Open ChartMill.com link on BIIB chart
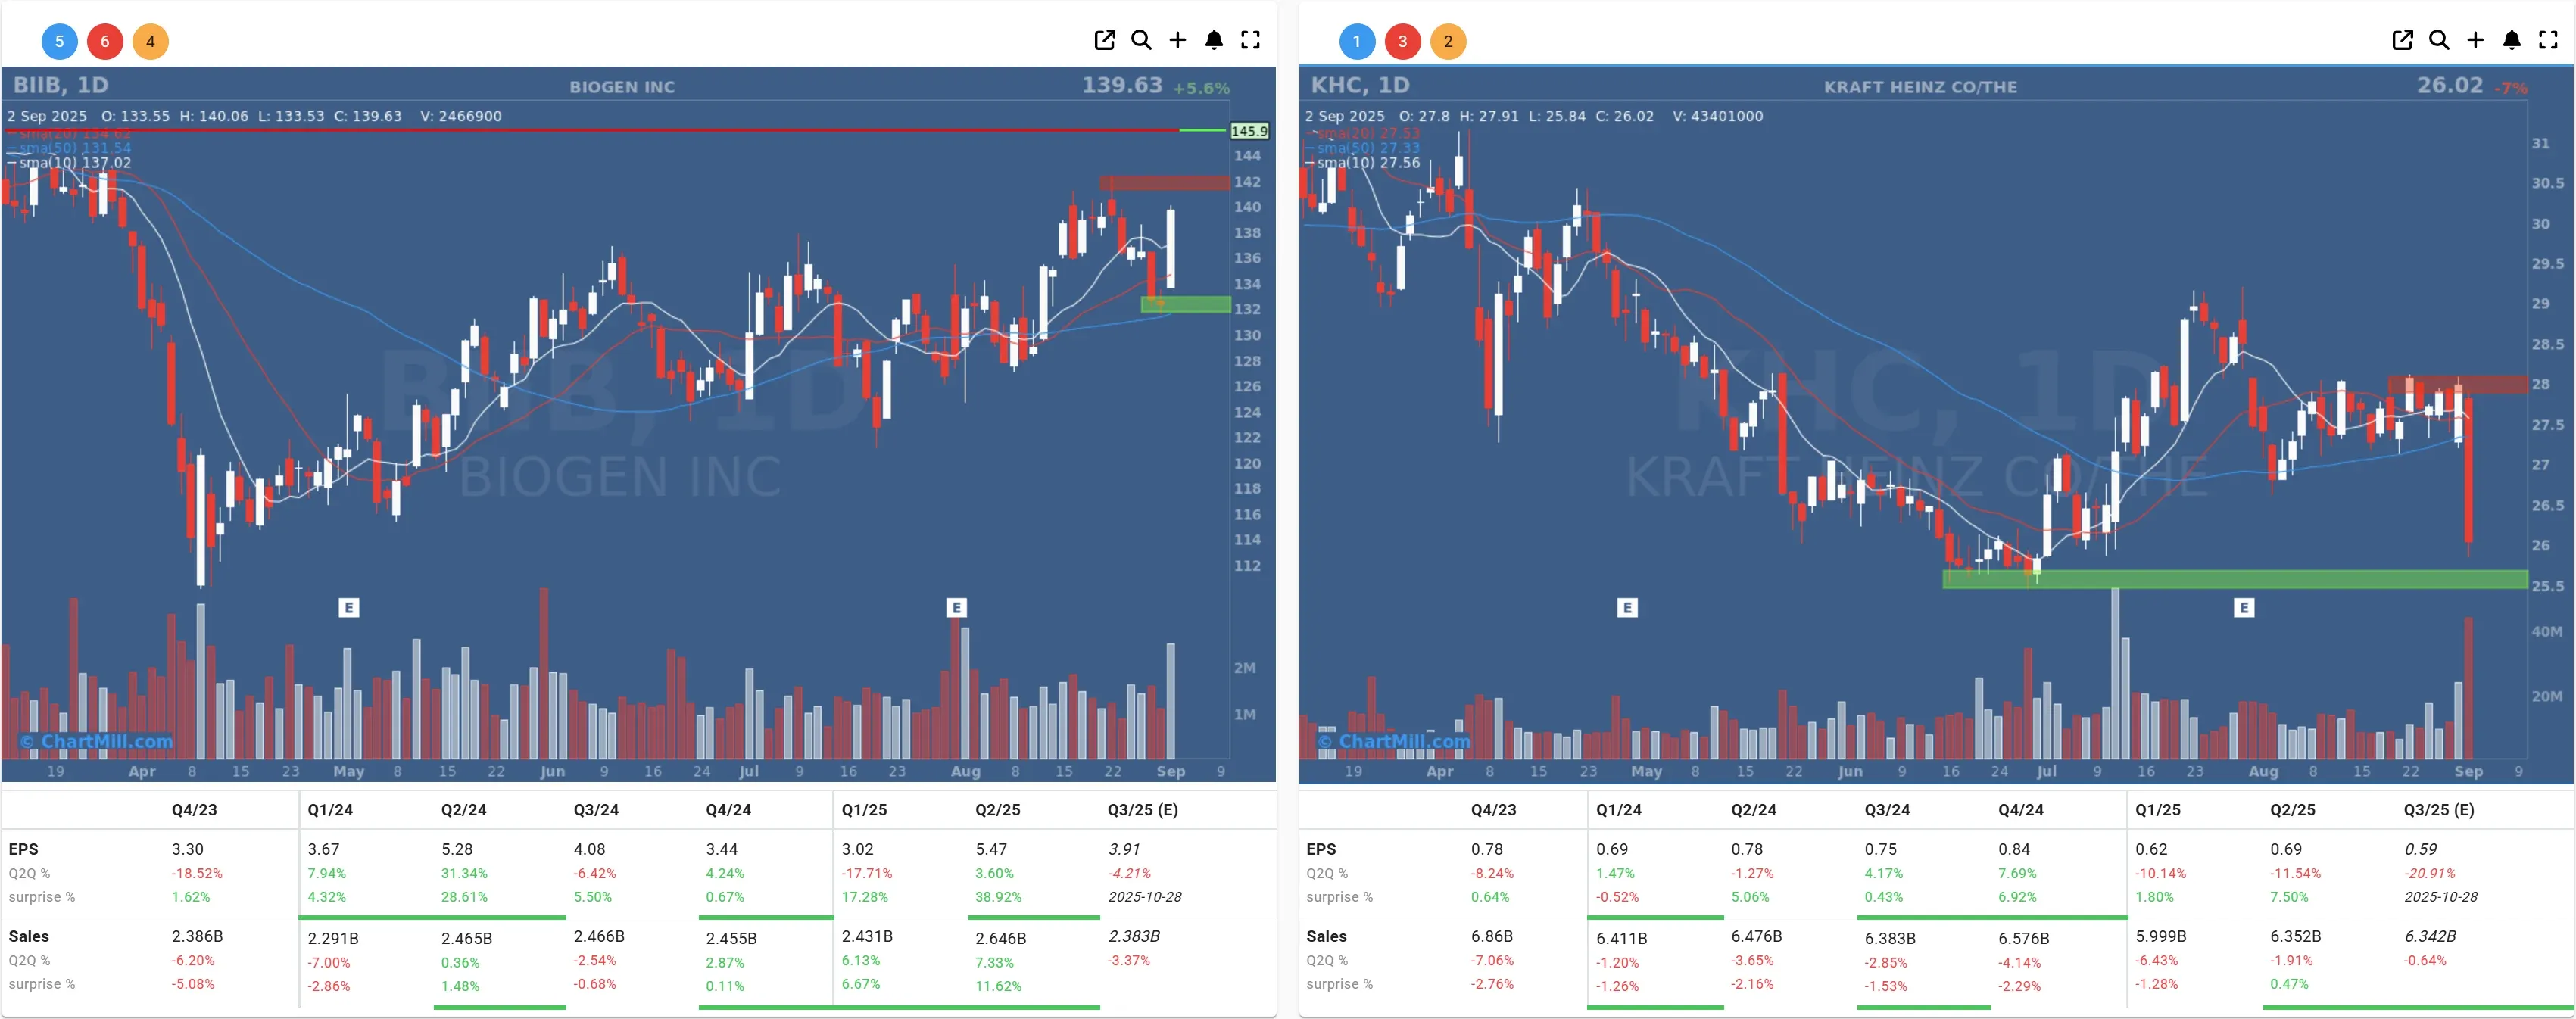The image size is (2576, 1019). point(97,741)
